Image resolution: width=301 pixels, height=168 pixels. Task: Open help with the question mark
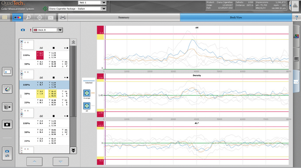coord(297,17)
